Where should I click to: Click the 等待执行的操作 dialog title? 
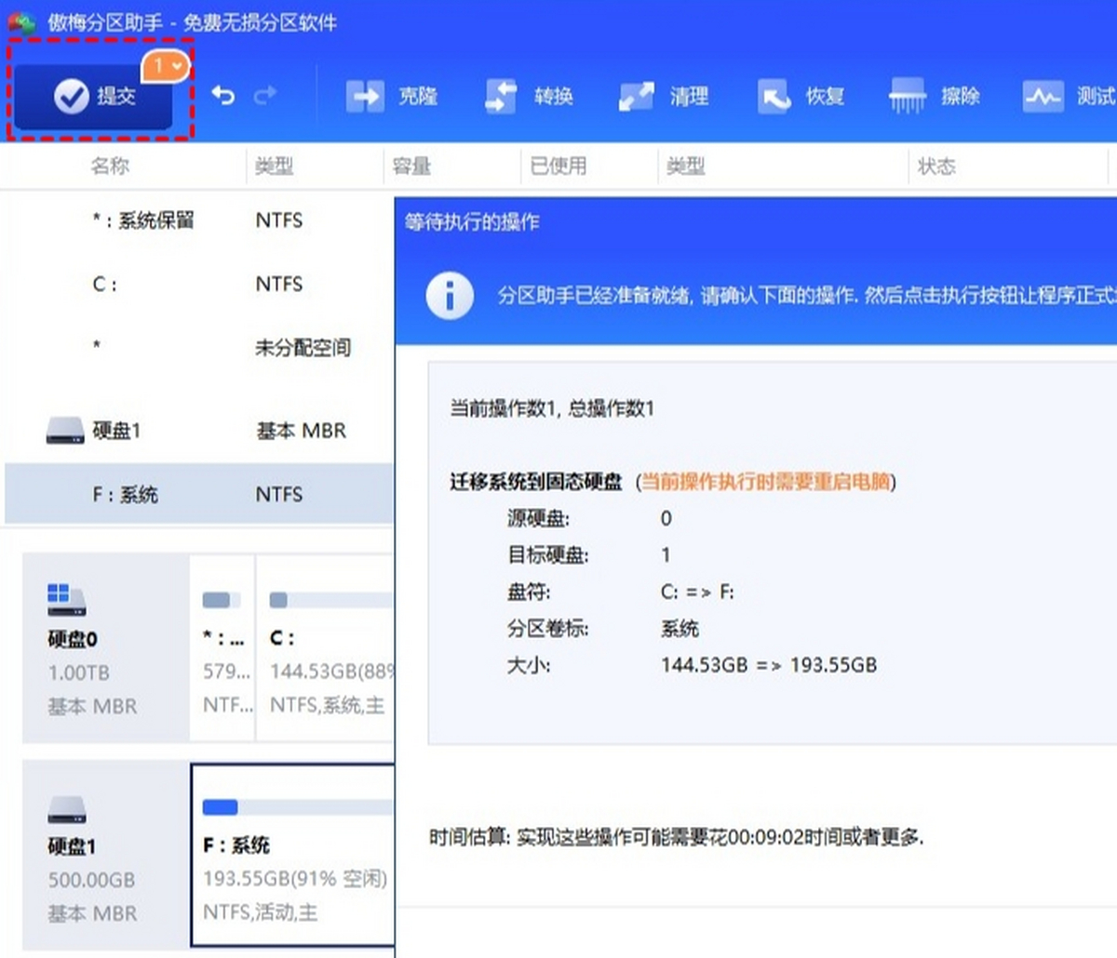472,221
